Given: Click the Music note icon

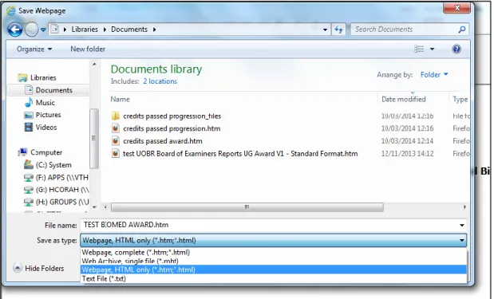Looking at the screenshot, I should pos(29,102).
